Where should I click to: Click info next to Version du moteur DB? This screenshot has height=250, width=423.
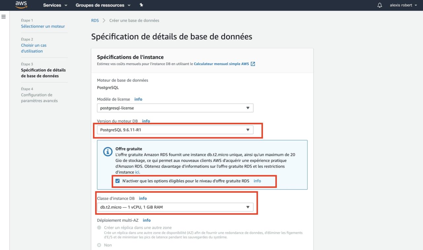click(x=146, y=121)
